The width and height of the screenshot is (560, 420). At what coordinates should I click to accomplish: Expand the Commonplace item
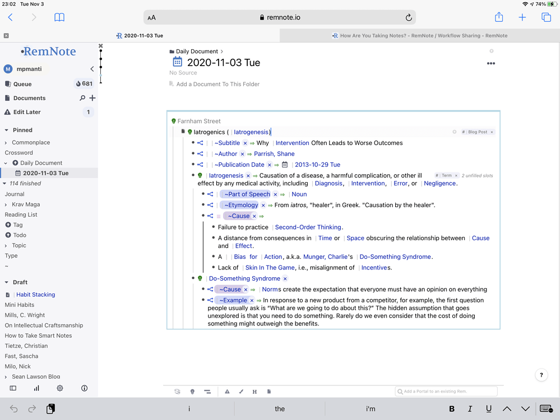coord(6,143)
